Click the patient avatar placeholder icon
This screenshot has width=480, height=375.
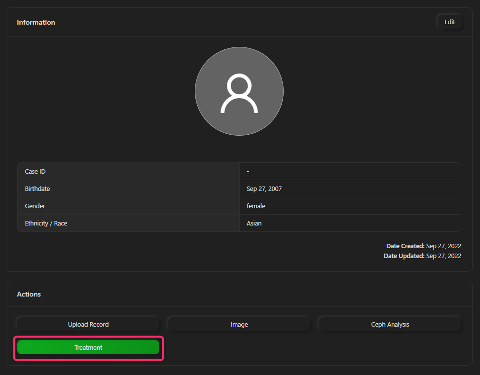(x=239, y=91)
